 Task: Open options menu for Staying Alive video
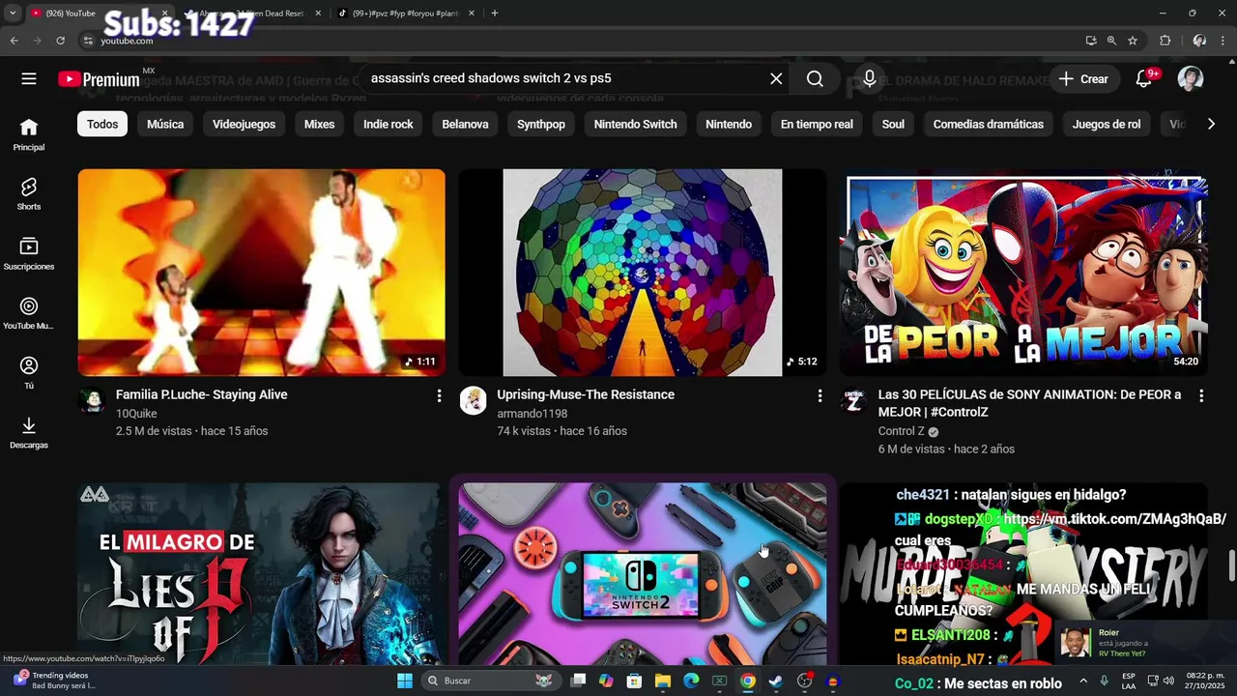click(439, 395)
